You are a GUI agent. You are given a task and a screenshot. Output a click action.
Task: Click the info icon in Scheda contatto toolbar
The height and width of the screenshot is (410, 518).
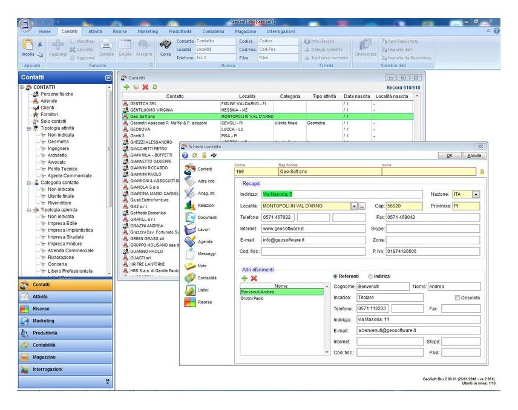185,155
